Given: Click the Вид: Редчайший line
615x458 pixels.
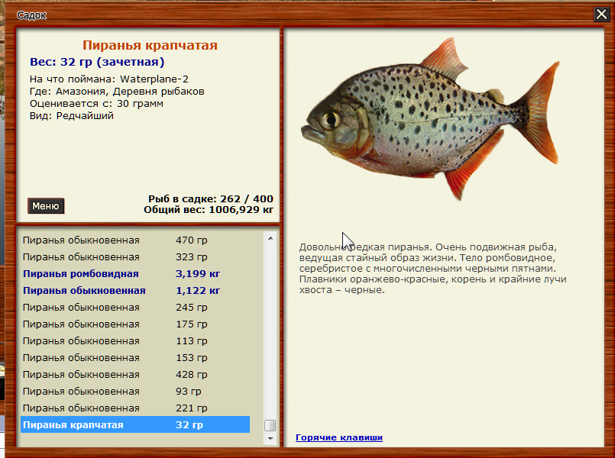Looking at the screenshot, I should (x=72, y=116).
